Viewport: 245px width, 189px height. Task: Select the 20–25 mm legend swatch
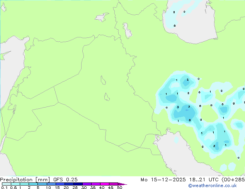pyautogui.click(x=69, y=184)
